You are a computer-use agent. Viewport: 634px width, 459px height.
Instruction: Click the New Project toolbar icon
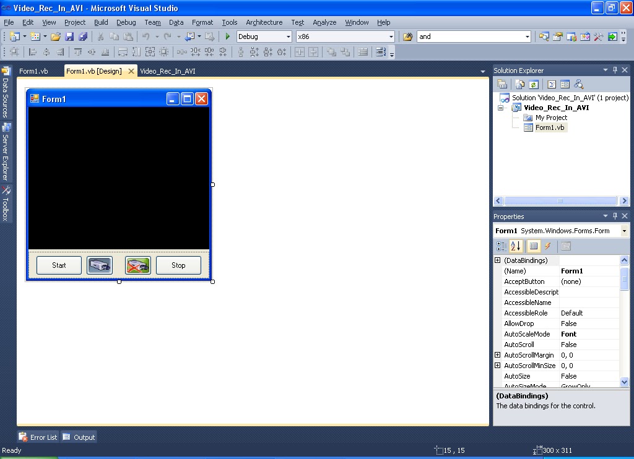pyautogui.click(x=14, y=36)
